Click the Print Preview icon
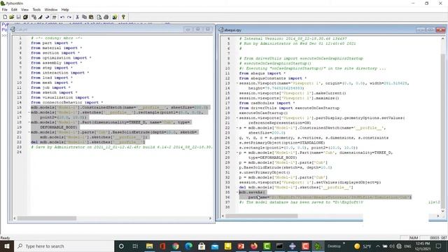448x252 pixels. click(99, 17)
